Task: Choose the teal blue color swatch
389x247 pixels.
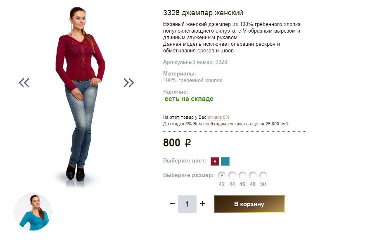Action: [x=225, y=161]
